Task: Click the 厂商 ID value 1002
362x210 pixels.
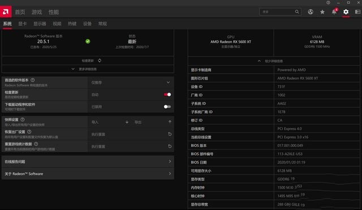Action: pyautogui.click(x=281, y=95)
